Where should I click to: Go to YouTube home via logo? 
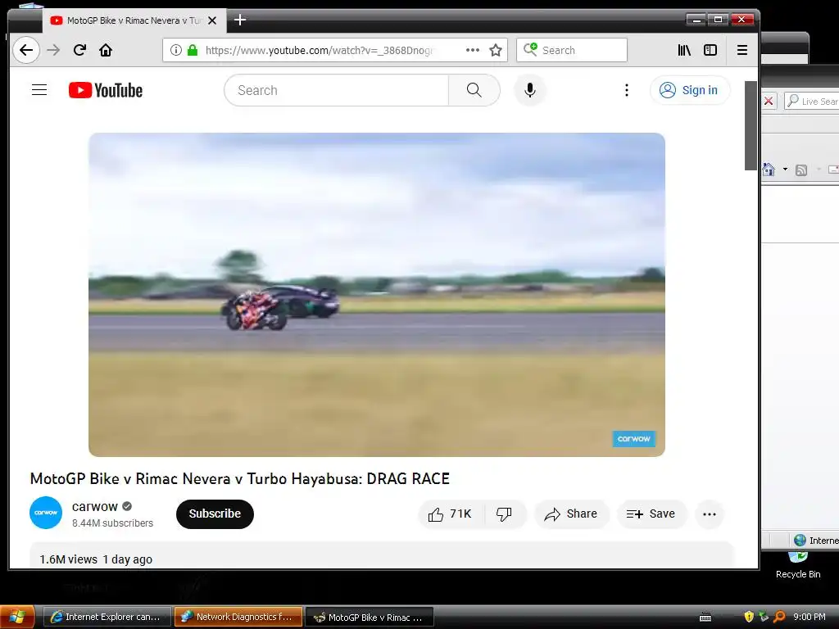pos(106,90)
